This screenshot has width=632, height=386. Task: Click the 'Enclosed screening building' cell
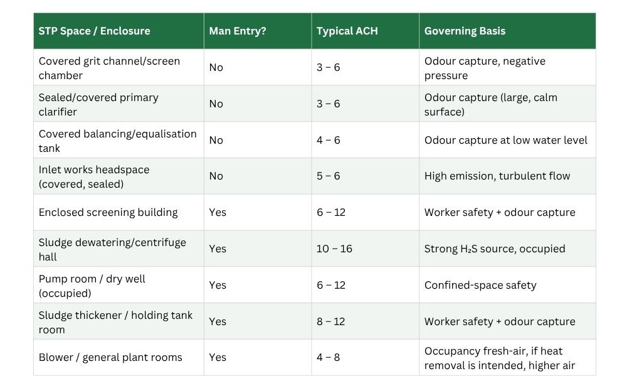118,213
